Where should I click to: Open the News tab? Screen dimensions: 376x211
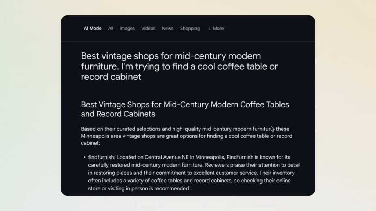coord(167,29)
